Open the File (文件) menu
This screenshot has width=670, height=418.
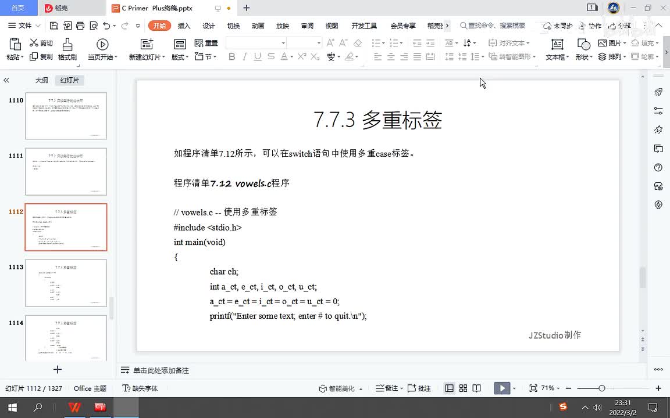(24, 26)
